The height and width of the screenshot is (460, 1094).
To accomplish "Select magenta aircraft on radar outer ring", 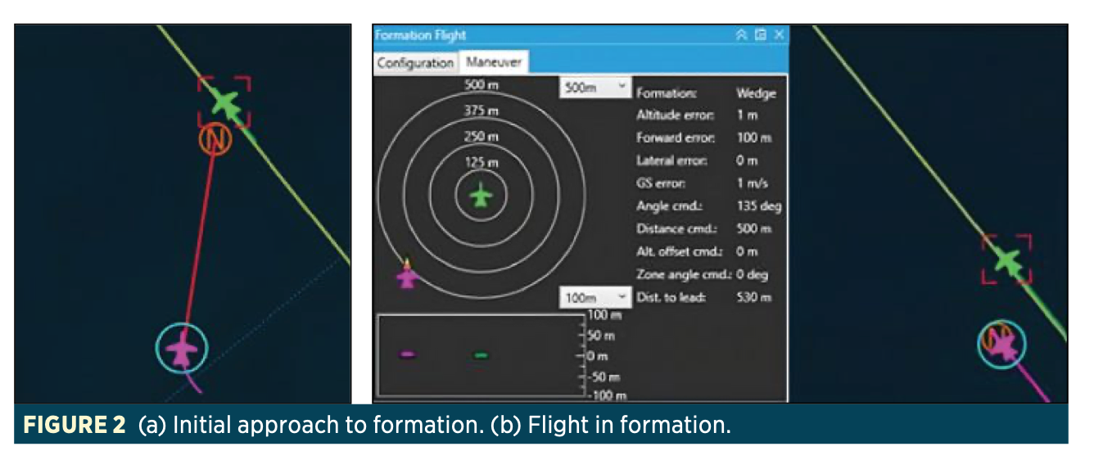I will (407, 276).
